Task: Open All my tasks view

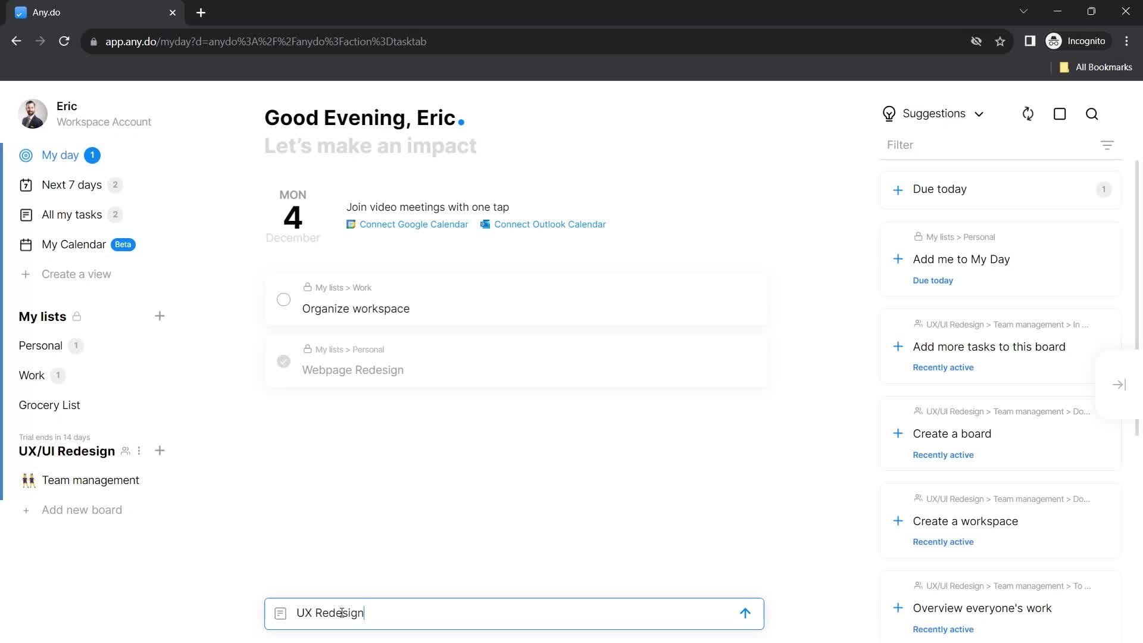Action: (x=71, y=214)
